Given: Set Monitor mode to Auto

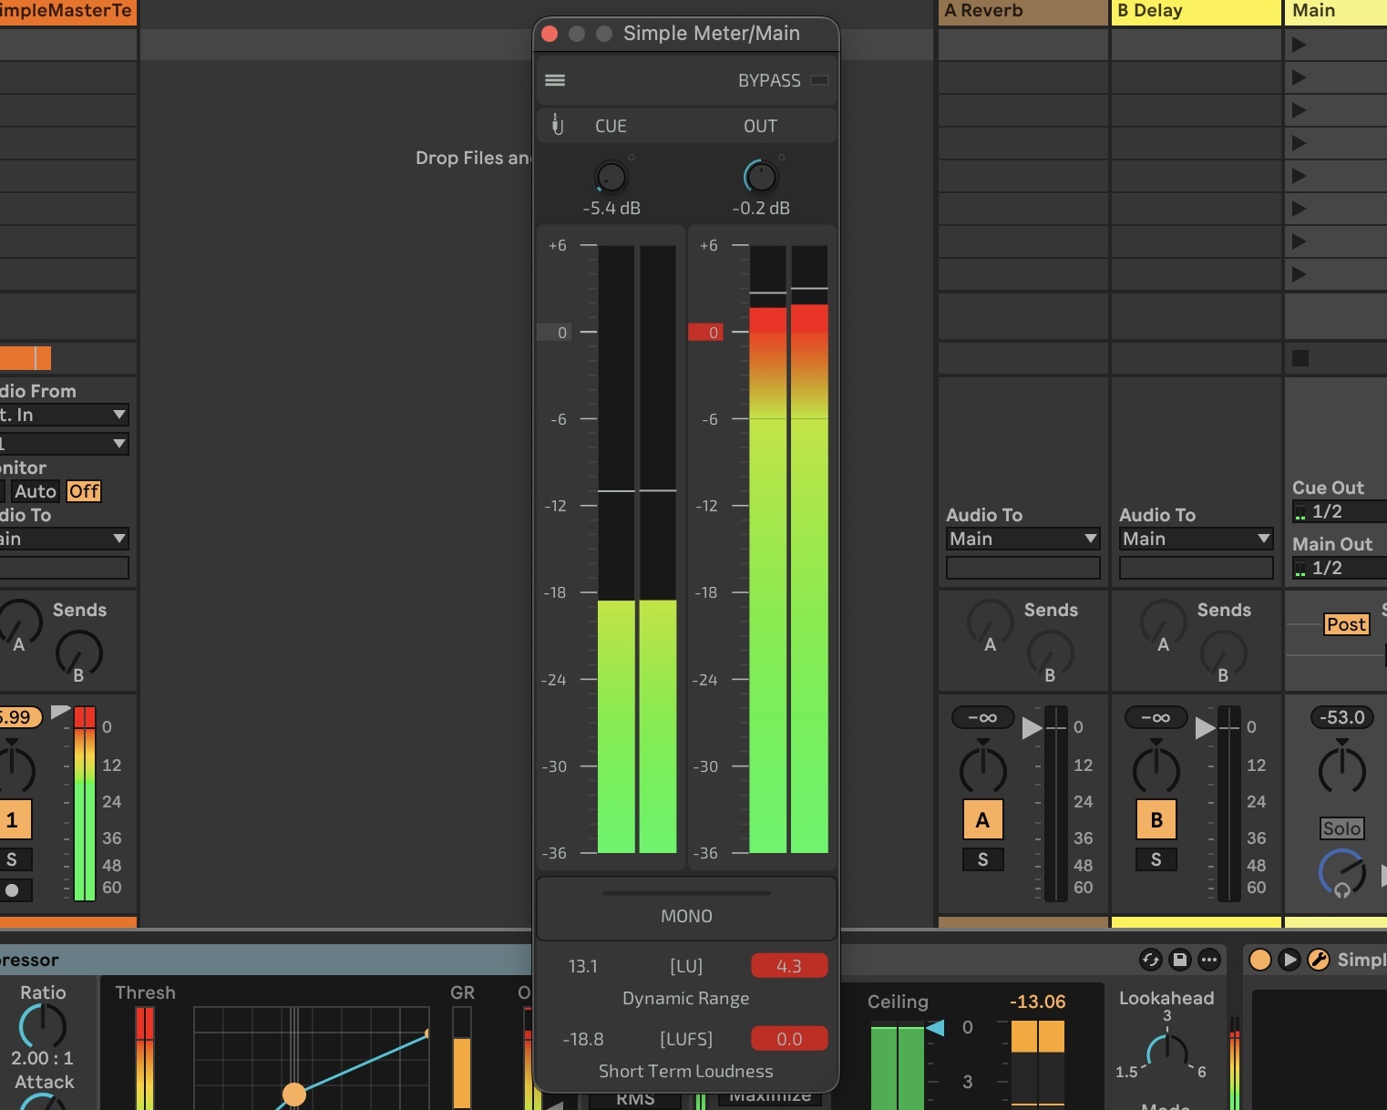Looking at the screenshot, I should click(x=36, y=491).
